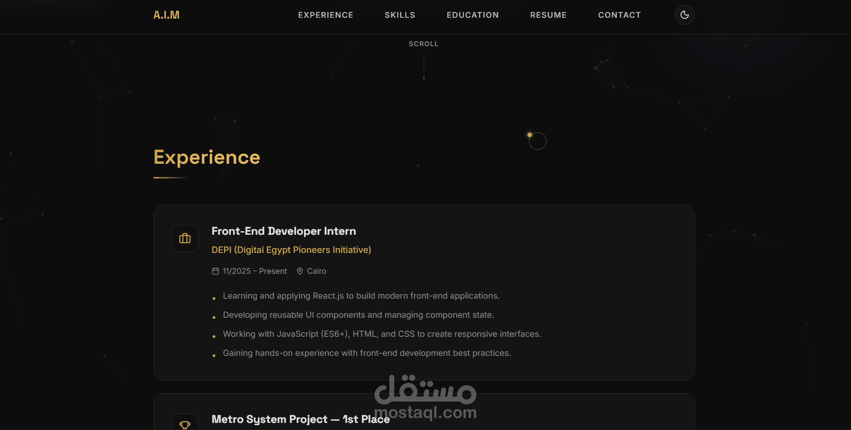Click the A.I.M logo
The width and height of the screenshot is (851, 430).
(x=166, y=15)
